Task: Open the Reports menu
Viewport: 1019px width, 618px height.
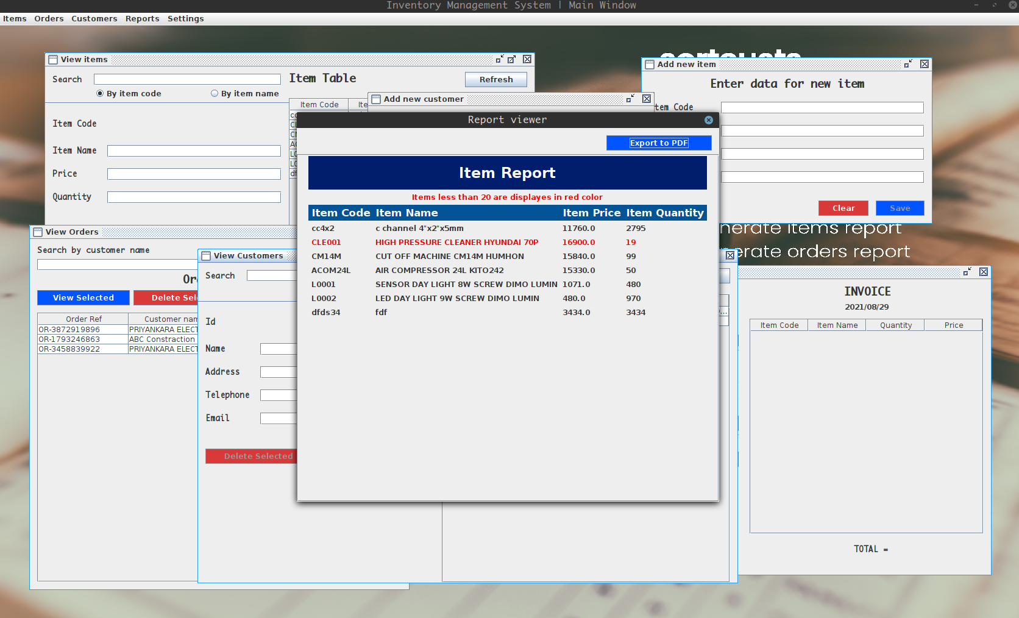Action: [x=142, y=18]
